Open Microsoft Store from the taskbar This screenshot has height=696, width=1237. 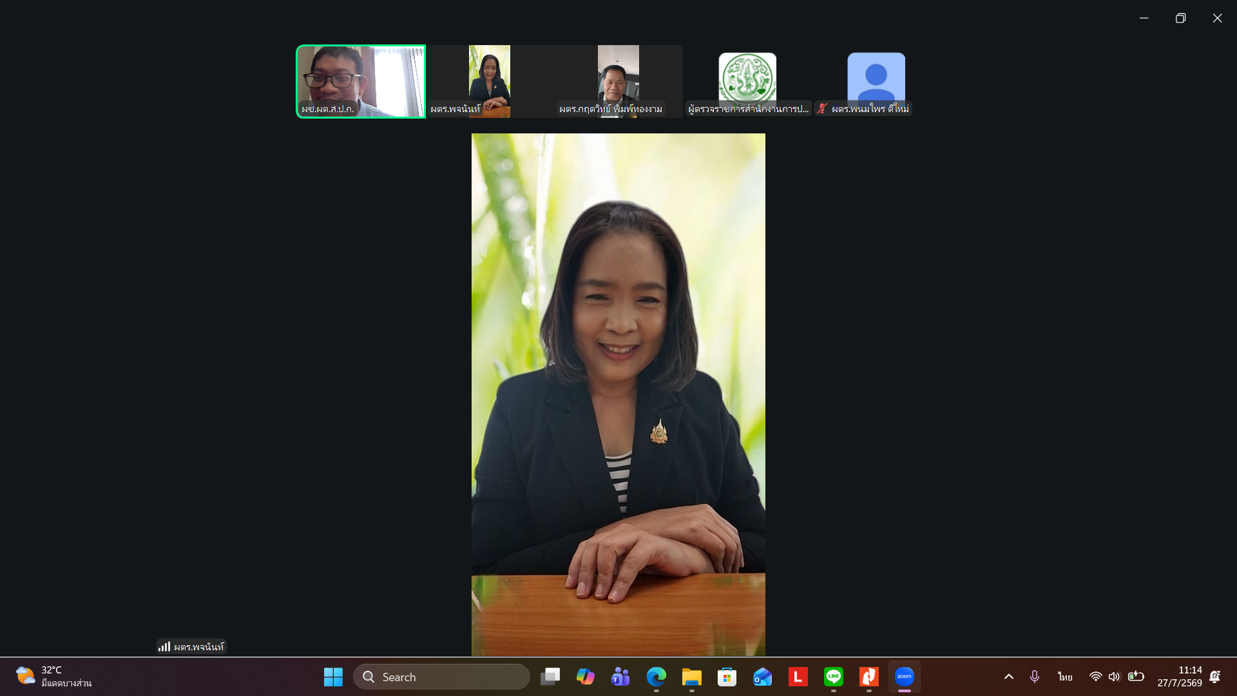click(727, 677)
